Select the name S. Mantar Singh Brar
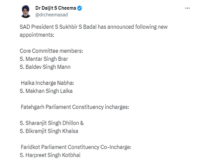Viewport: 214px width, 160px height. coord(44,59)
